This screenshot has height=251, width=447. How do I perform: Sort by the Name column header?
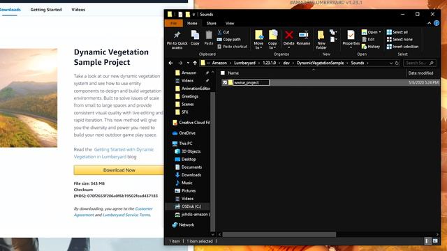(x=233, y=73)
